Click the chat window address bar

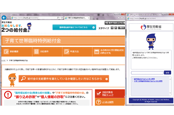point(151,18)
